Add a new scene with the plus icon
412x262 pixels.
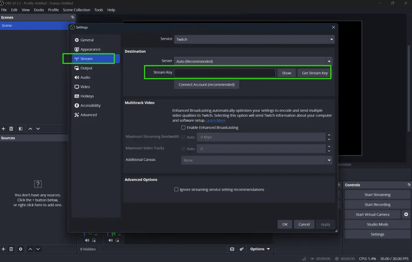pyautogui.click(x=3, y=129)
